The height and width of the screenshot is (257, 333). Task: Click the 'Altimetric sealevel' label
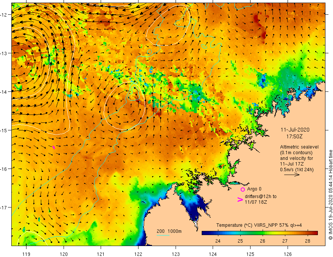(299, 147)
